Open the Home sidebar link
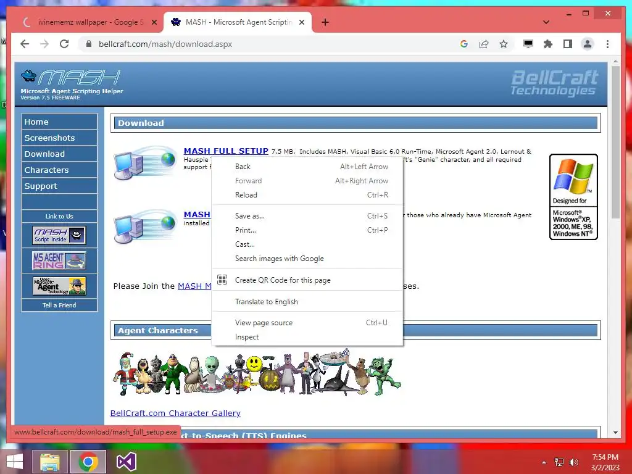 point(59,122)
